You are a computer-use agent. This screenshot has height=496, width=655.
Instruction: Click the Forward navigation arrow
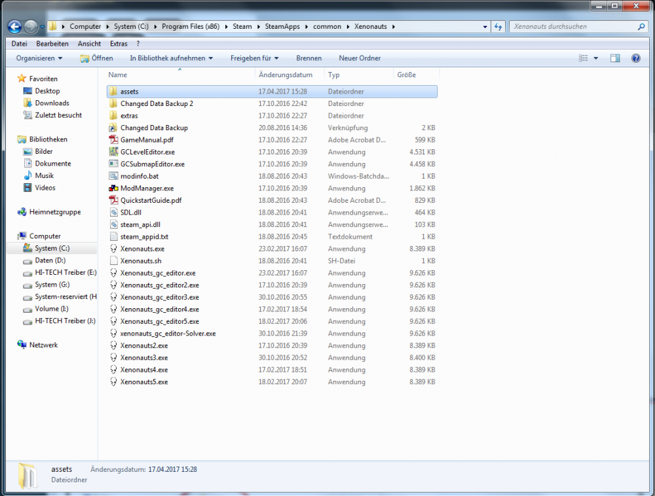[31, 27]
